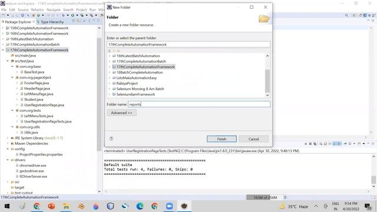
Task: Open the search magnifier in the Eclipse toolbar
Action: pyautogui.click(x=346, y=15)
